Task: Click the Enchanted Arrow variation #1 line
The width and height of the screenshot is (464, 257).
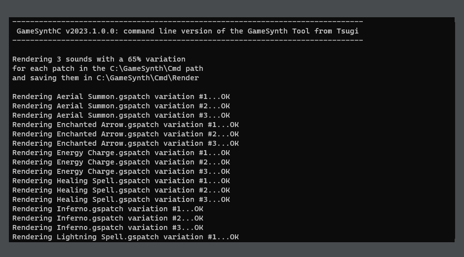Action: pos(125,125)
